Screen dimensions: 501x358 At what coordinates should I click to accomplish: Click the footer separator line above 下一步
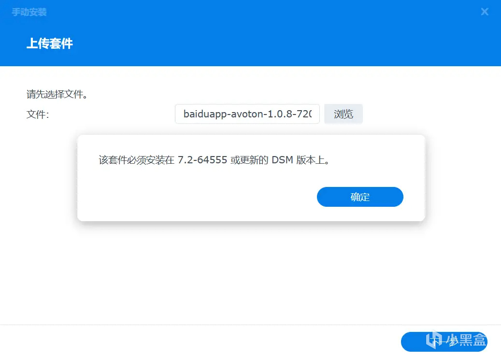(x=250, y=325)
